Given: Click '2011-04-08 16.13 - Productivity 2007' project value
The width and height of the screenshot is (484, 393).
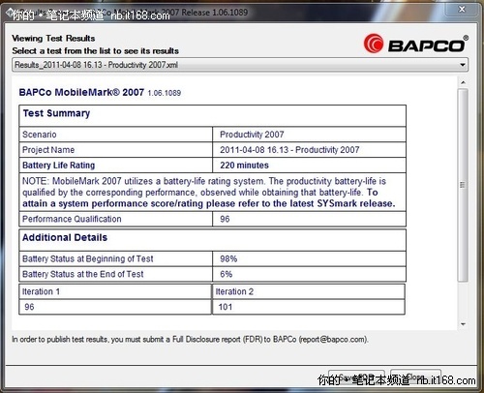Looking at the screenshot, I should click(x=289, y=150).
